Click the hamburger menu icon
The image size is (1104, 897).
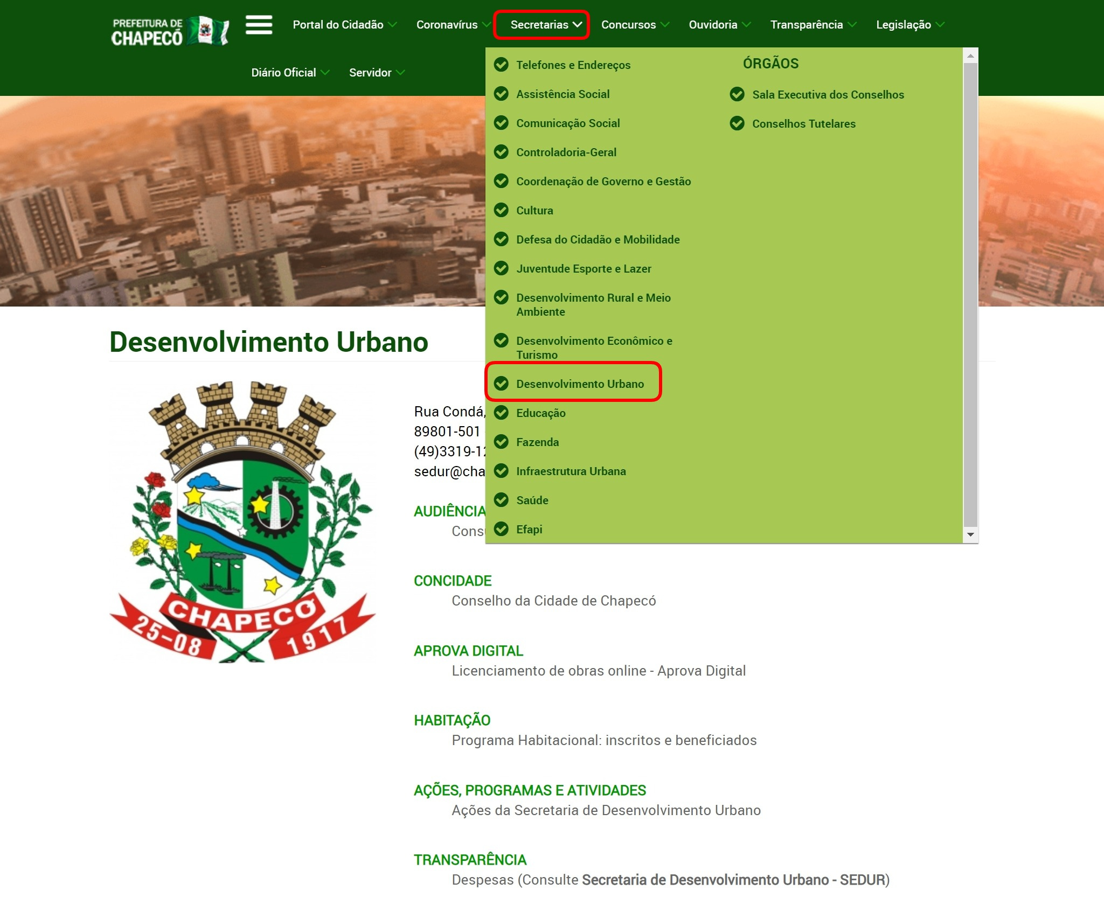259,25
